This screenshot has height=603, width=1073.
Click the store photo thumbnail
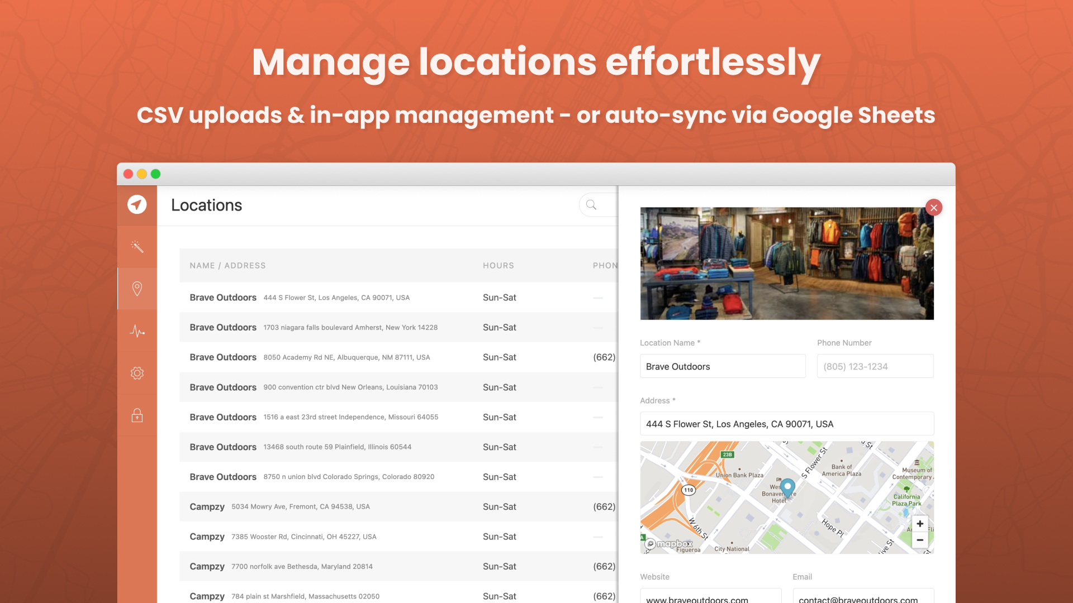tap(787, 264)
